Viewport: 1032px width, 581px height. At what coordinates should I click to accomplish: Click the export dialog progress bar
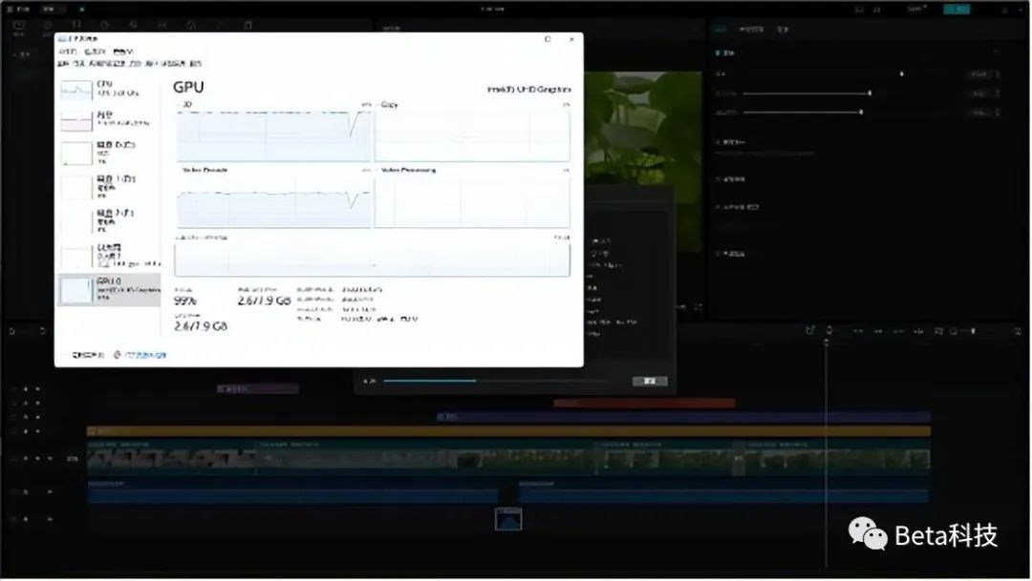point(495,381)
